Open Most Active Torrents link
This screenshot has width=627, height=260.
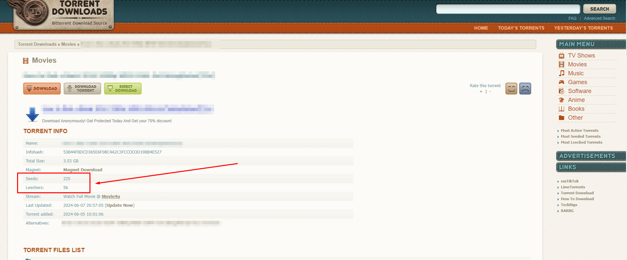click(580, 130)
